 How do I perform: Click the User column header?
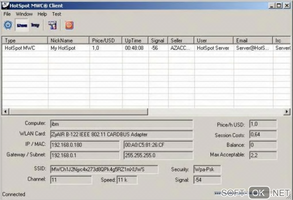click(x=214, y=40)
